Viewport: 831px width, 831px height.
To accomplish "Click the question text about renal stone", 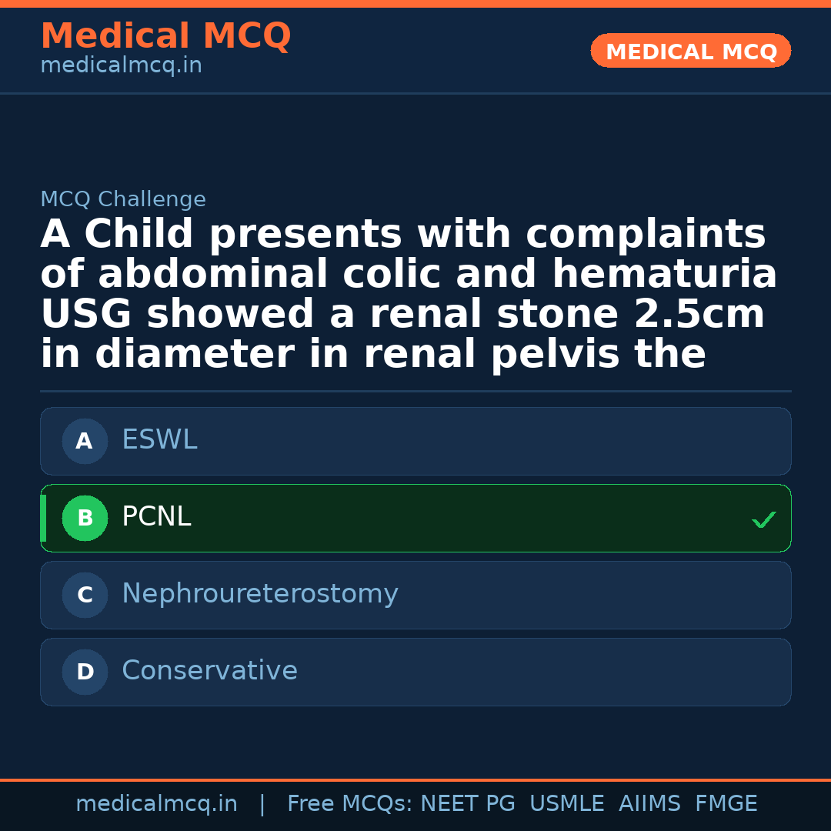I will pos(408,295).
